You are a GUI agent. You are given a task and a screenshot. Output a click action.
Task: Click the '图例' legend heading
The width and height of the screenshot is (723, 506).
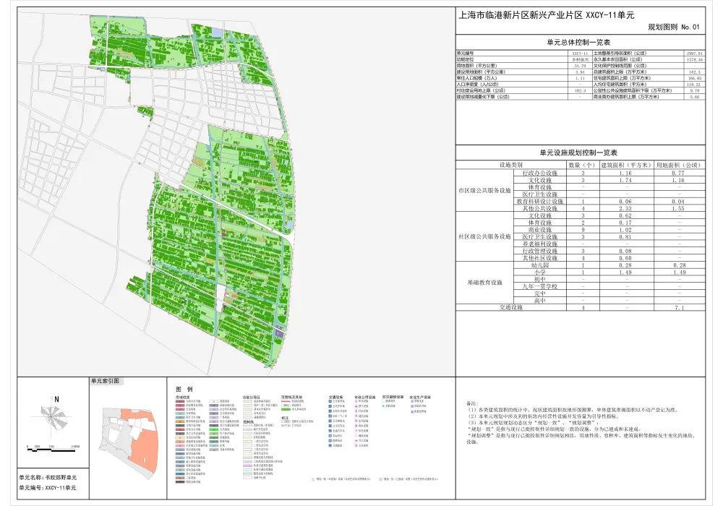click(x=184, y=390)
